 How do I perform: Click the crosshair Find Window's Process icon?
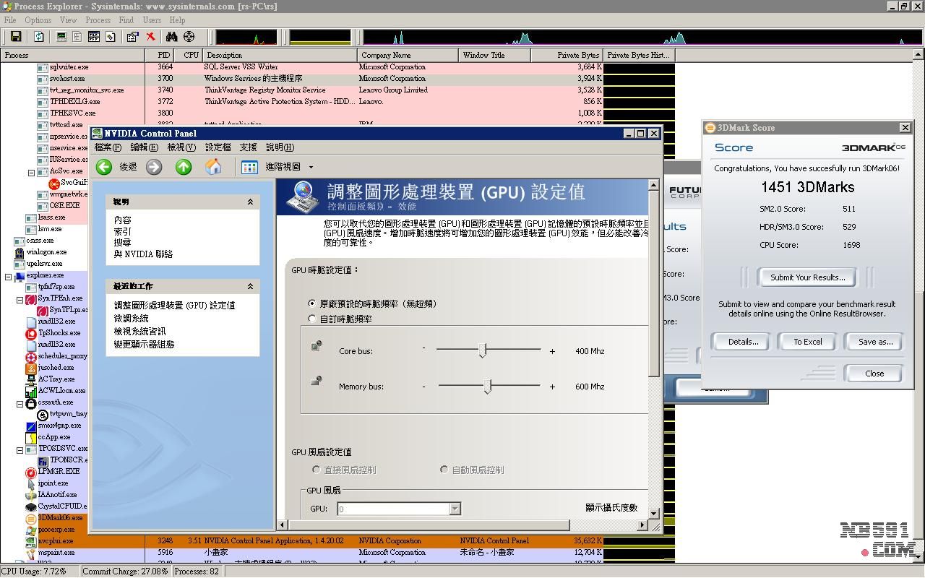pos(189,37)
